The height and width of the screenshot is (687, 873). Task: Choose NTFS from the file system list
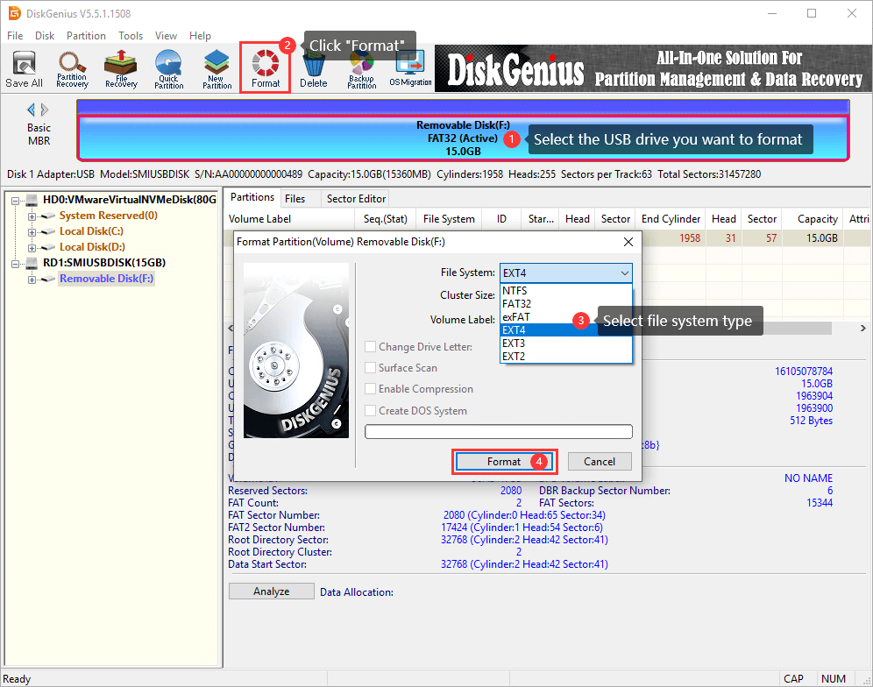(565, 291)
